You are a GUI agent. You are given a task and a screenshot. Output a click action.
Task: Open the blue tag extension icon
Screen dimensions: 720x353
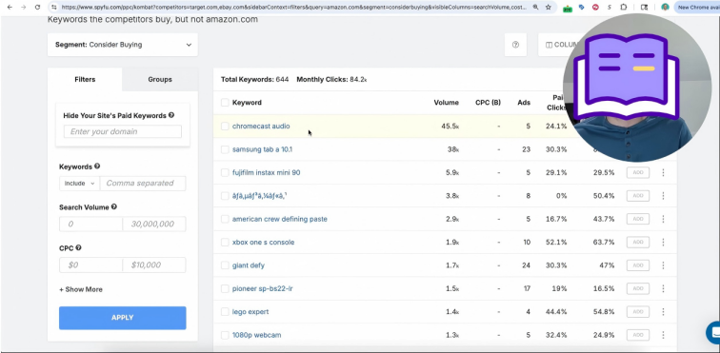(582, 8)
